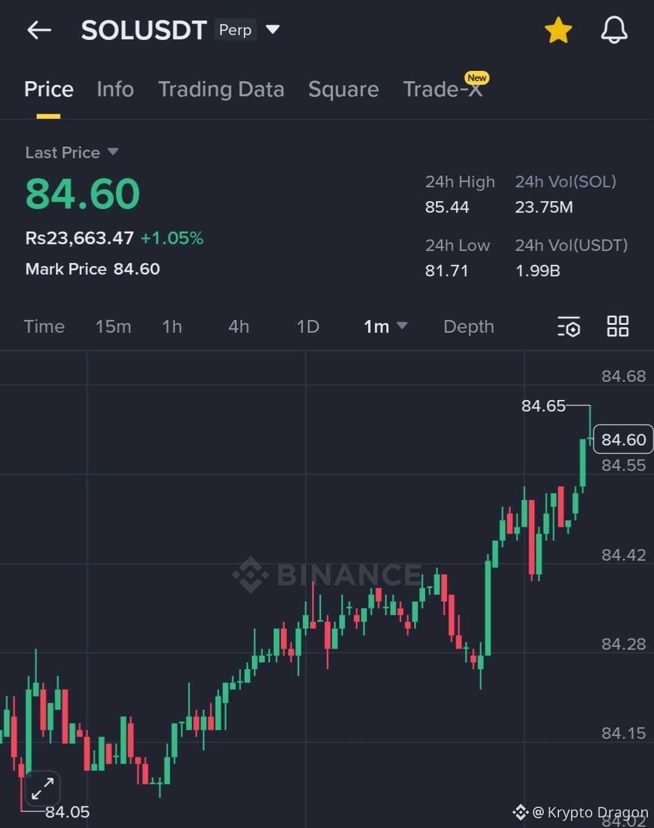The width and height of the screenshot is (654, 828).
Task: Tap the 24h Vol(SOL) value 23.75M
Action: (544, 207)
